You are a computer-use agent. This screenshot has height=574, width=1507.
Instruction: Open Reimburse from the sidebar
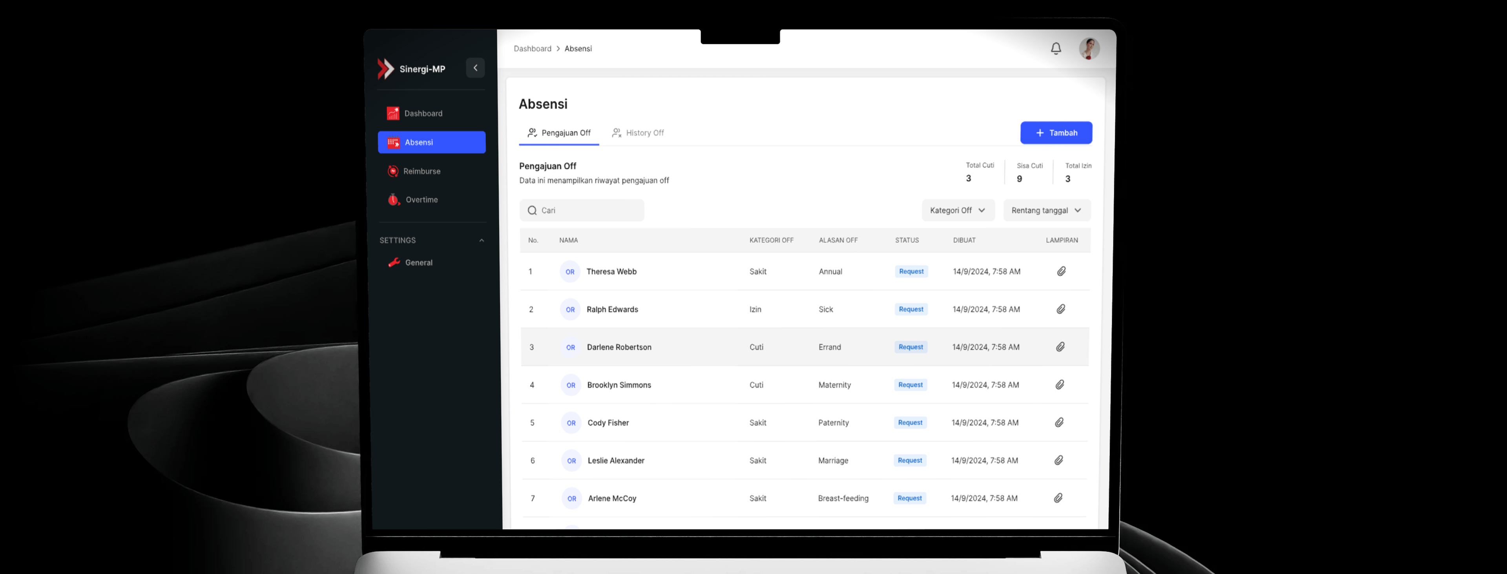[x=421, y=171]
